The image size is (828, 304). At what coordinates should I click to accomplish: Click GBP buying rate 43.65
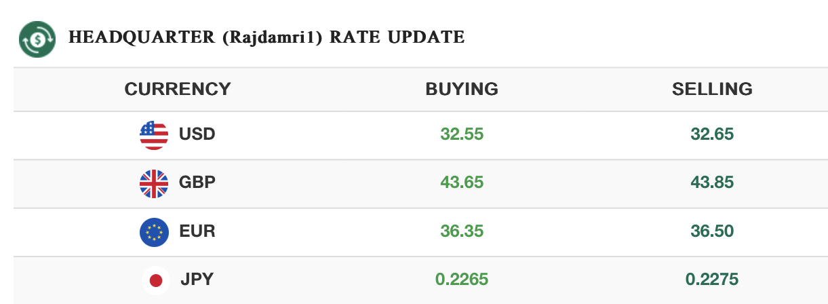pos(462,183)
